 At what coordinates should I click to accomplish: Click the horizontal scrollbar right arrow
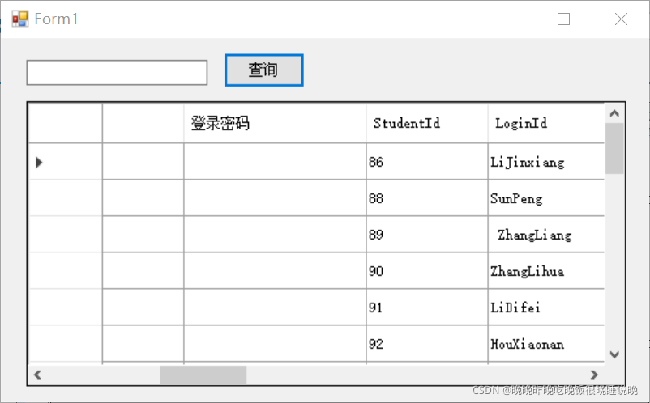(594, 375)
